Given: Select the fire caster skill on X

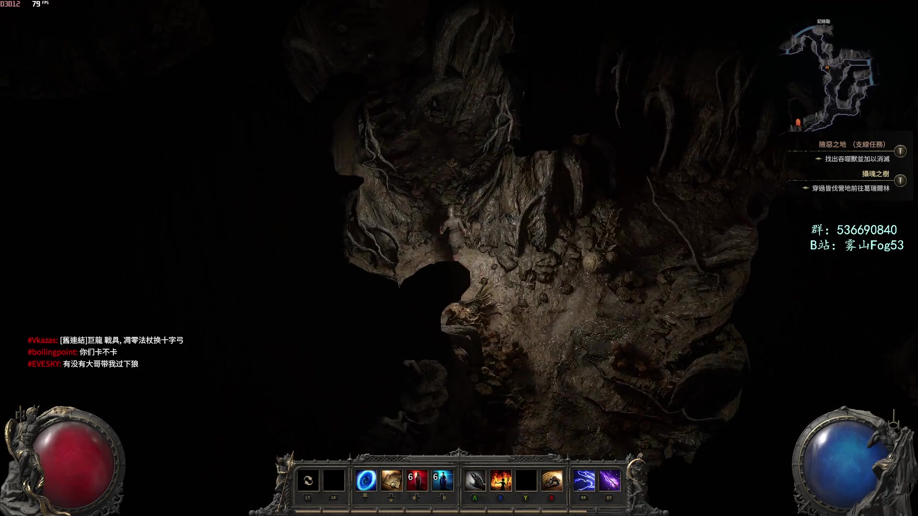Looking at the screenshot, I should tap(501, 480).
